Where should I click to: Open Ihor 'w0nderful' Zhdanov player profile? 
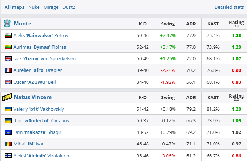(x=41, y=120)
